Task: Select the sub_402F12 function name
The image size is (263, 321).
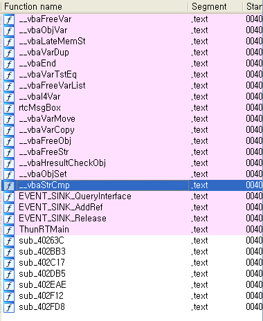Action: coord(41,296)
